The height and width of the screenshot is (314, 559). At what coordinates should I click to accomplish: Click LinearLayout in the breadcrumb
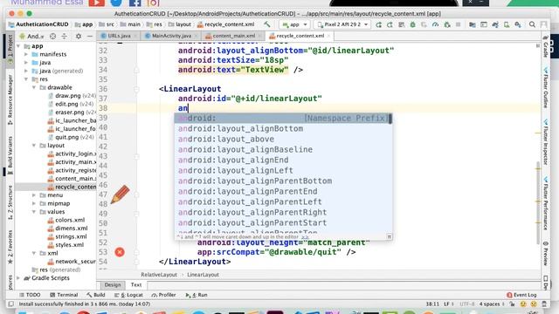click(203, 275)
